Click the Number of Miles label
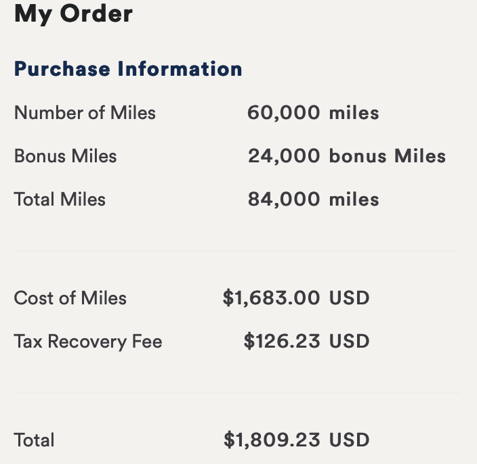Image resolution: width=477 pixels, height=464 pixels. 85,113
